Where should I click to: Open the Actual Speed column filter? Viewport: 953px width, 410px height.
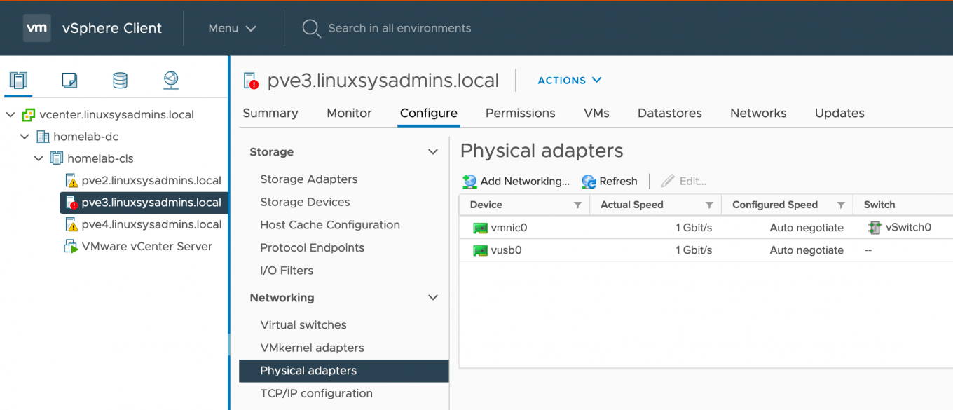[x=709, y=205]
